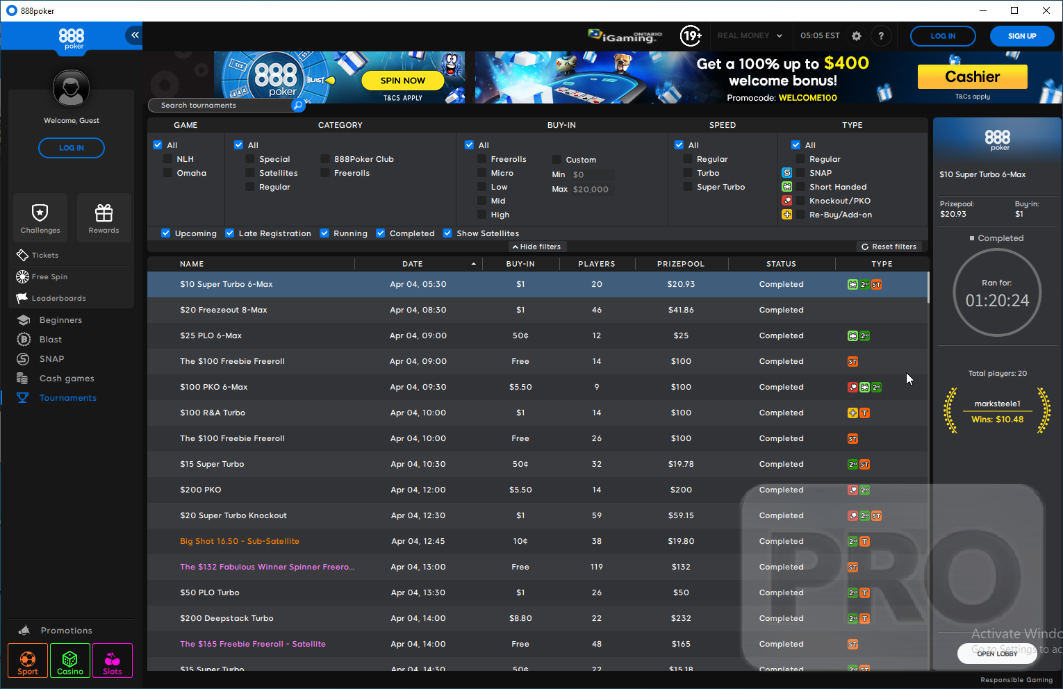Tick the Freerolls buy-in checkbox
Screen dimensions: 1063x689
click(481, 159)
